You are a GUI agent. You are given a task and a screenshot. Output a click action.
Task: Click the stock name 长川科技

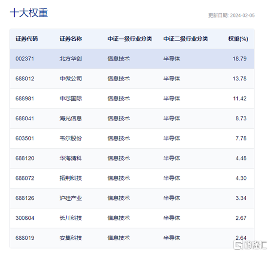71,218
